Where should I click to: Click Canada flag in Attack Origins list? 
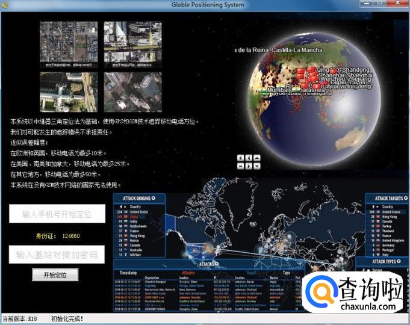coord(126,245)
